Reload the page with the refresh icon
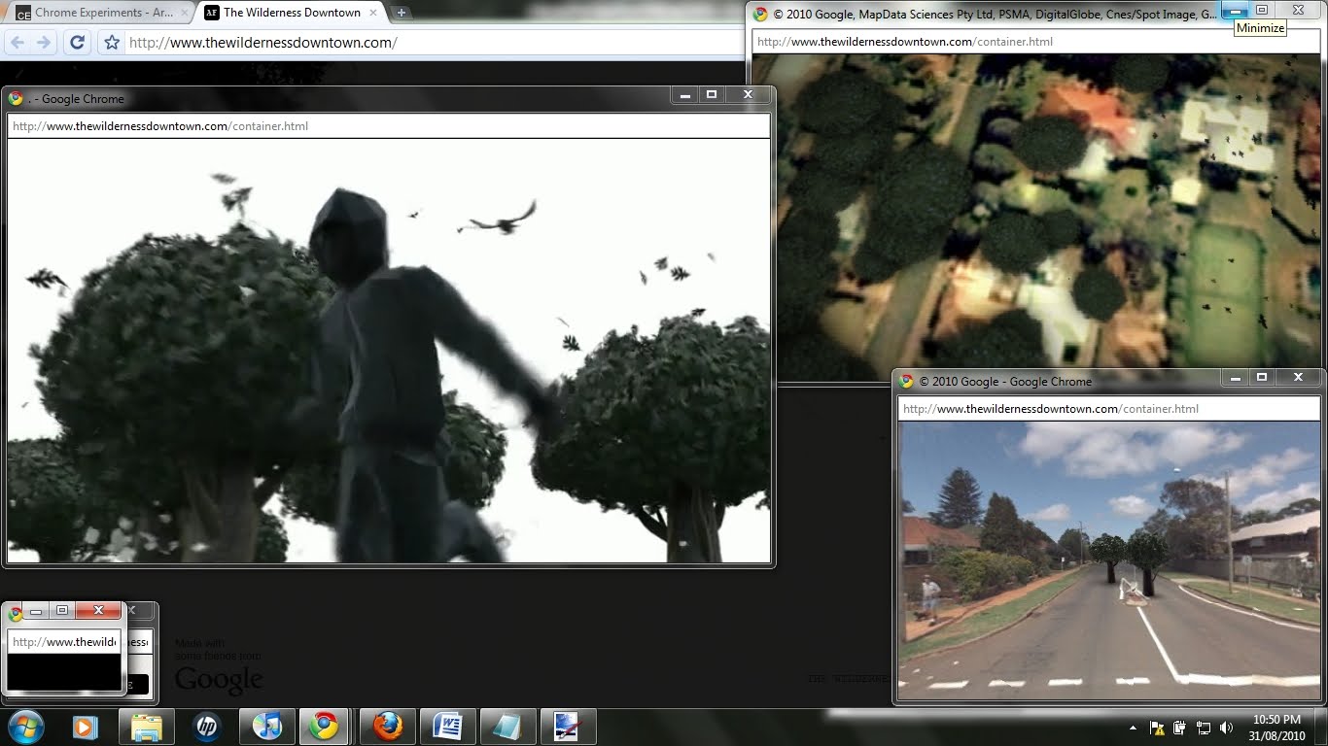Image resolution: width=1328 pixels, height=746 pixels. pyautogui.click(x=78, y=43)
